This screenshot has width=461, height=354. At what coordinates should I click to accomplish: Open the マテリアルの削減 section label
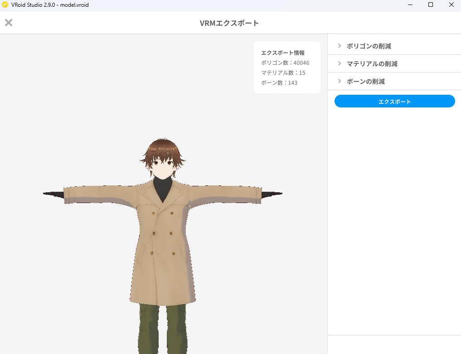click(372, 64)
